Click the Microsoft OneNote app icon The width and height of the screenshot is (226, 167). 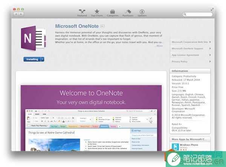(x=34, y=38)
